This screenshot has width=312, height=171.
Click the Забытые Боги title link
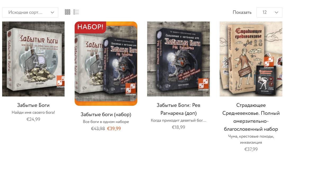(33, 105)
